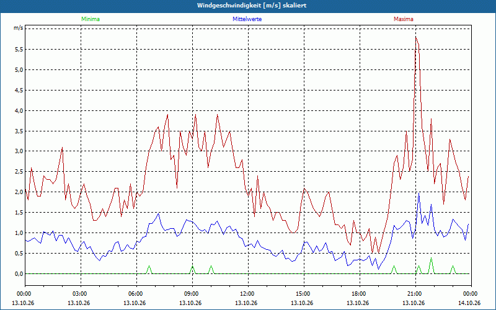The height and width of the screenshot is (310, 496).
Task: Click the 0,5 y-axis value
Action: [x=19, y=254]
